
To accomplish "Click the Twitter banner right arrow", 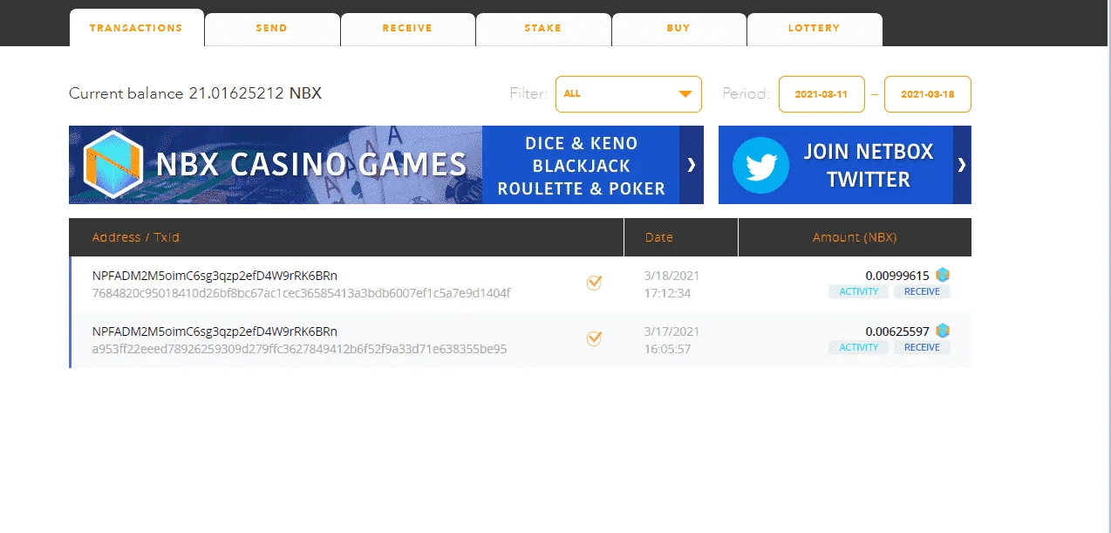I will (x=962, y=165).
